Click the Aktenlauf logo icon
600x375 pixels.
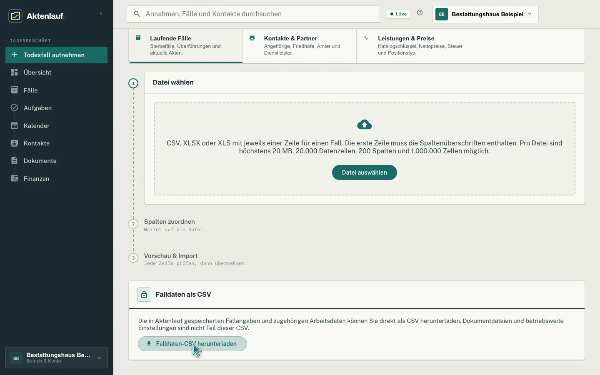(15, 16)
